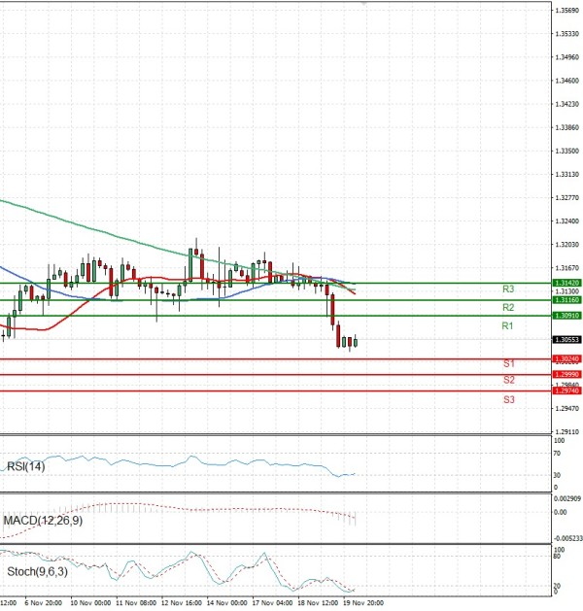The height and width of the screenshot is (611, 583).
Task: Click the S2 support label
Action: pyautogui.click(x=508, y=380)
